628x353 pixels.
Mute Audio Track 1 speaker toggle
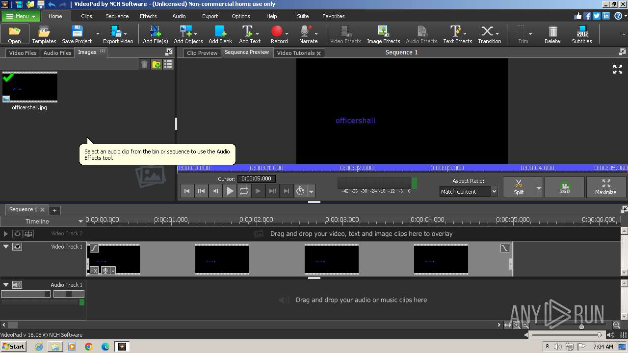17,285
